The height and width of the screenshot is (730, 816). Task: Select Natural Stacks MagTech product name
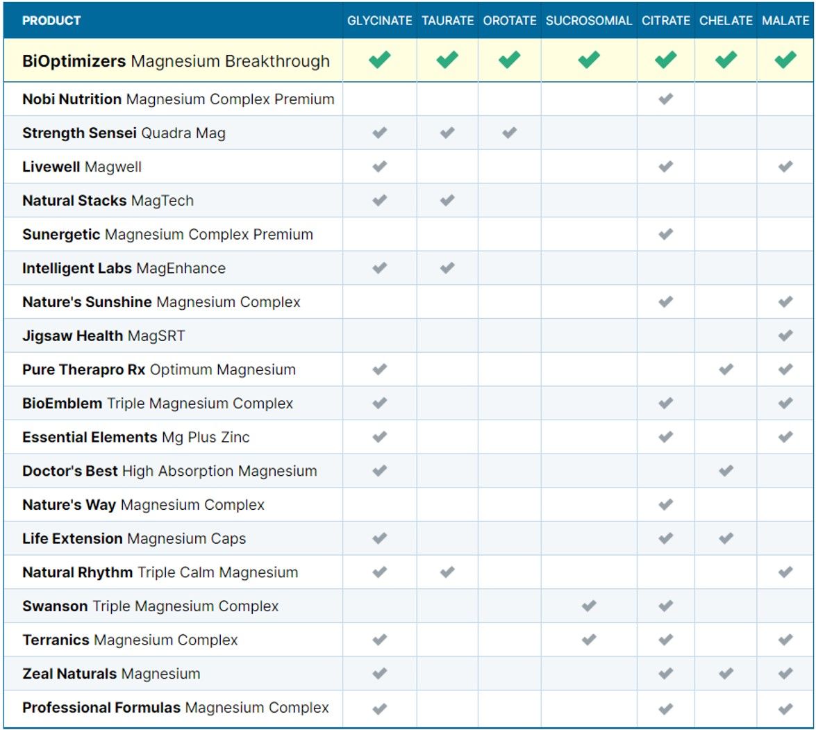pyautogui.click(x=108, y=201)
